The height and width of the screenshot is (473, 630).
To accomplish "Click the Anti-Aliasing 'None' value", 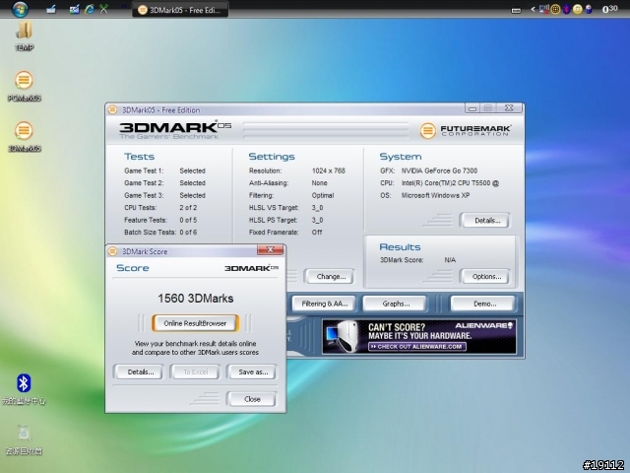I will (319, 183).
